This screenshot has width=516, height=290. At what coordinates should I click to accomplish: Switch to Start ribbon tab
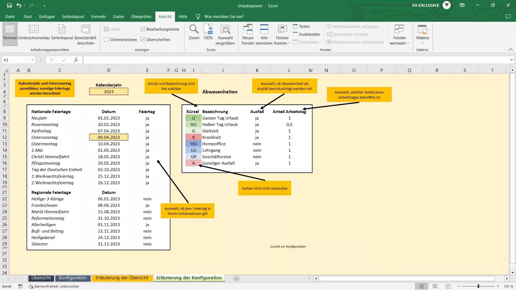(28, 16)
